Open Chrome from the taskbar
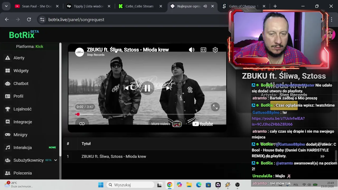Image resolution: width=338 pixels, height=190 pixels. point(170,185)
